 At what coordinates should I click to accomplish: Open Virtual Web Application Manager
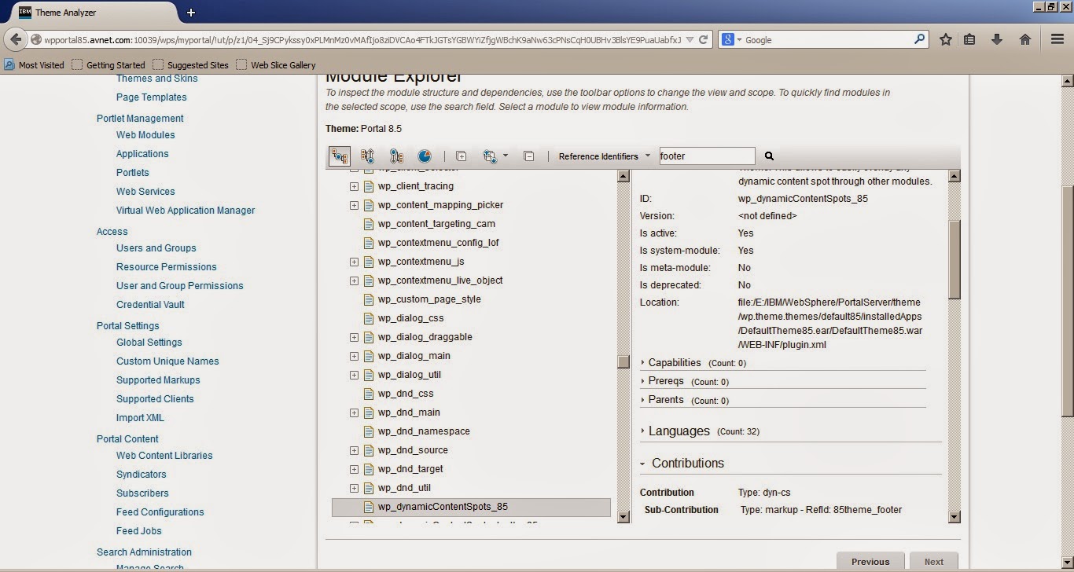[186, 211]
